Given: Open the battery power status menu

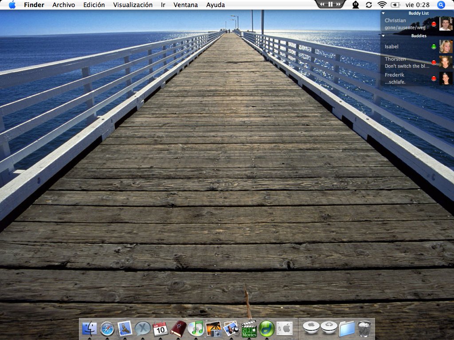Looking at the screenshot, I should (395, 4).
